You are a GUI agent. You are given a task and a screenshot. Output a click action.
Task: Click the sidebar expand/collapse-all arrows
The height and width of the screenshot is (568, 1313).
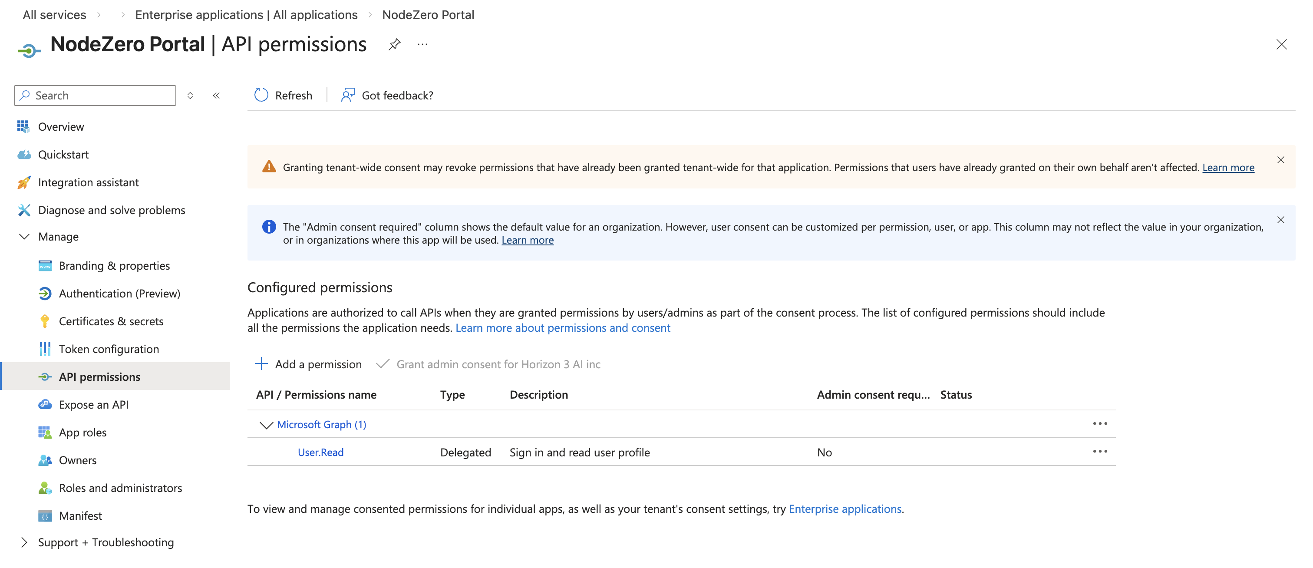[190, 96]
